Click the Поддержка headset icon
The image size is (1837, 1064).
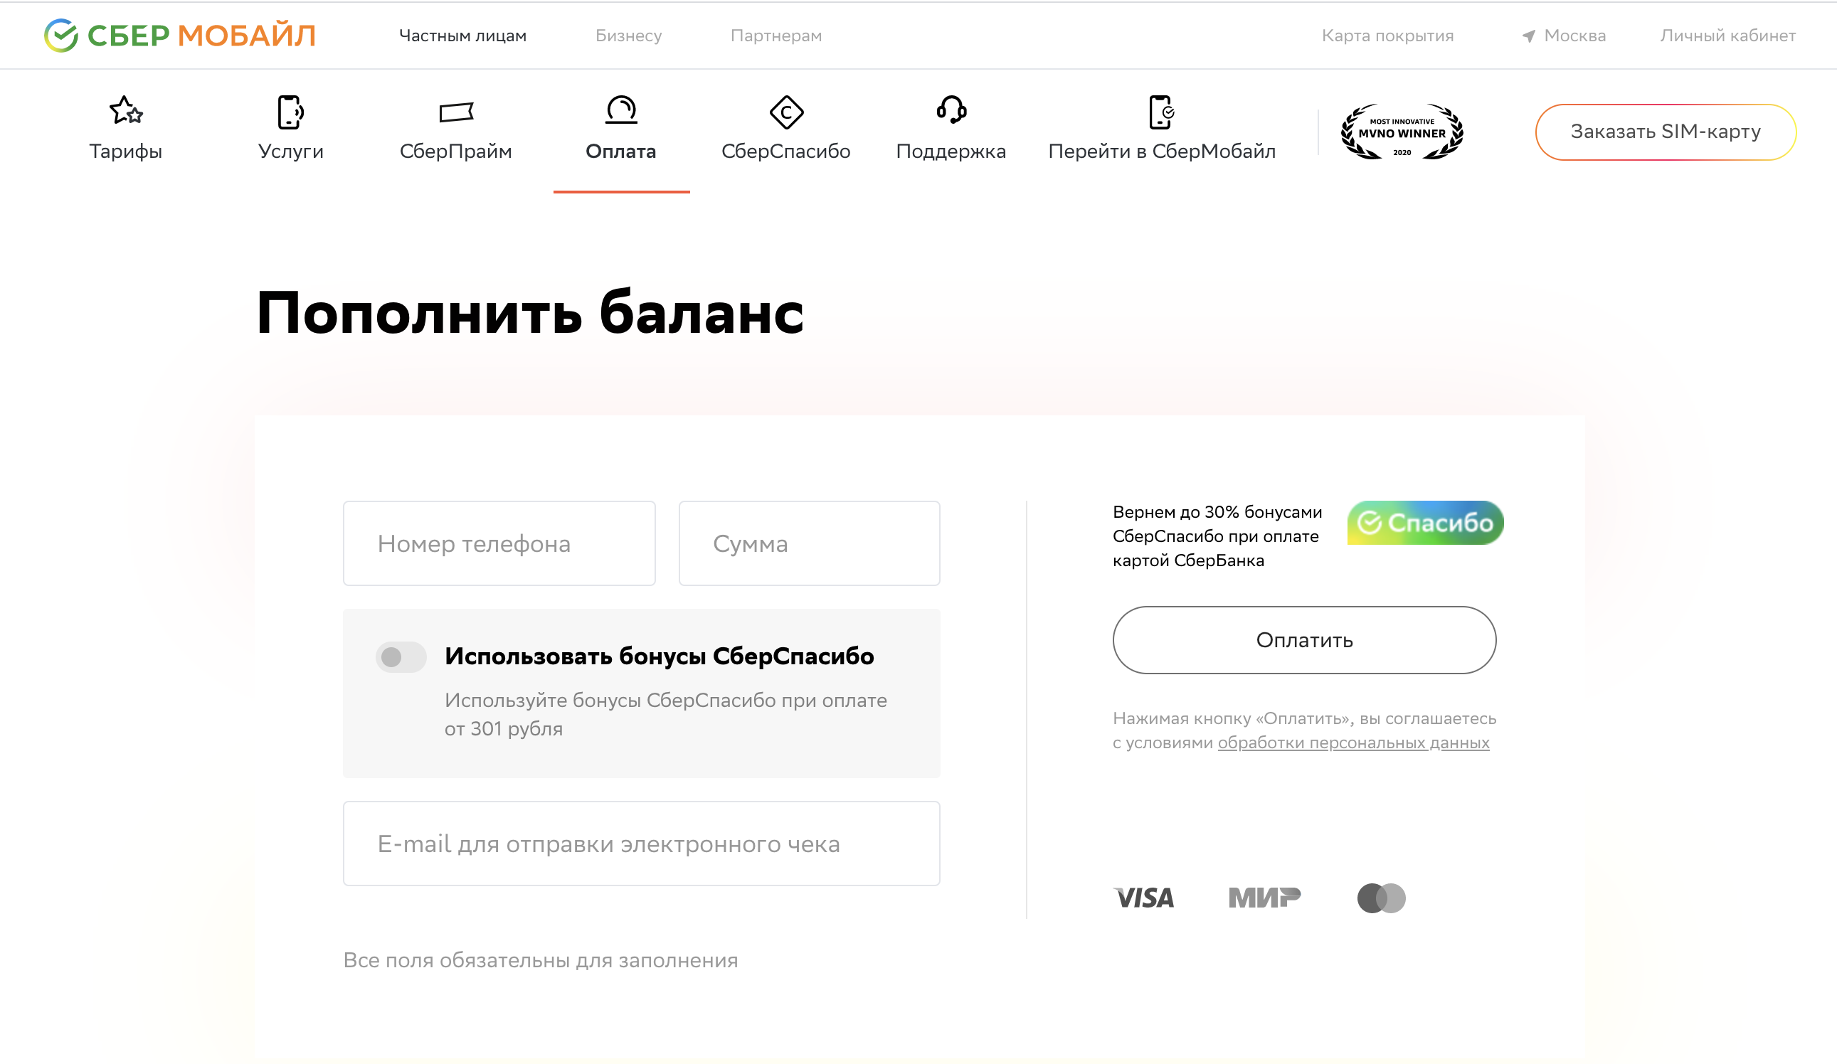[949, 110]
